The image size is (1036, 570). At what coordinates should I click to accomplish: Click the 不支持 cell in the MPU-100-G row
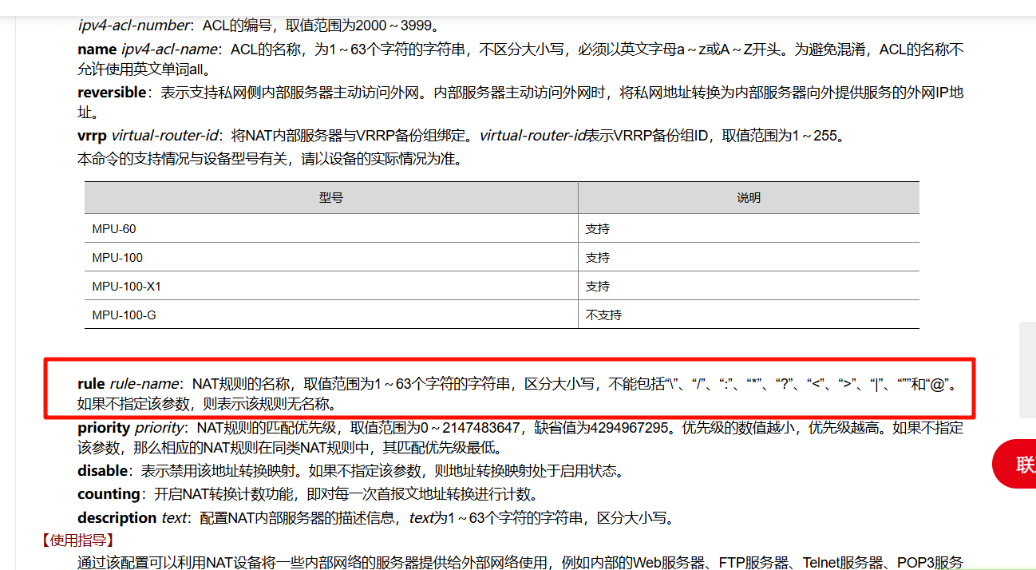tap(603, 315)
